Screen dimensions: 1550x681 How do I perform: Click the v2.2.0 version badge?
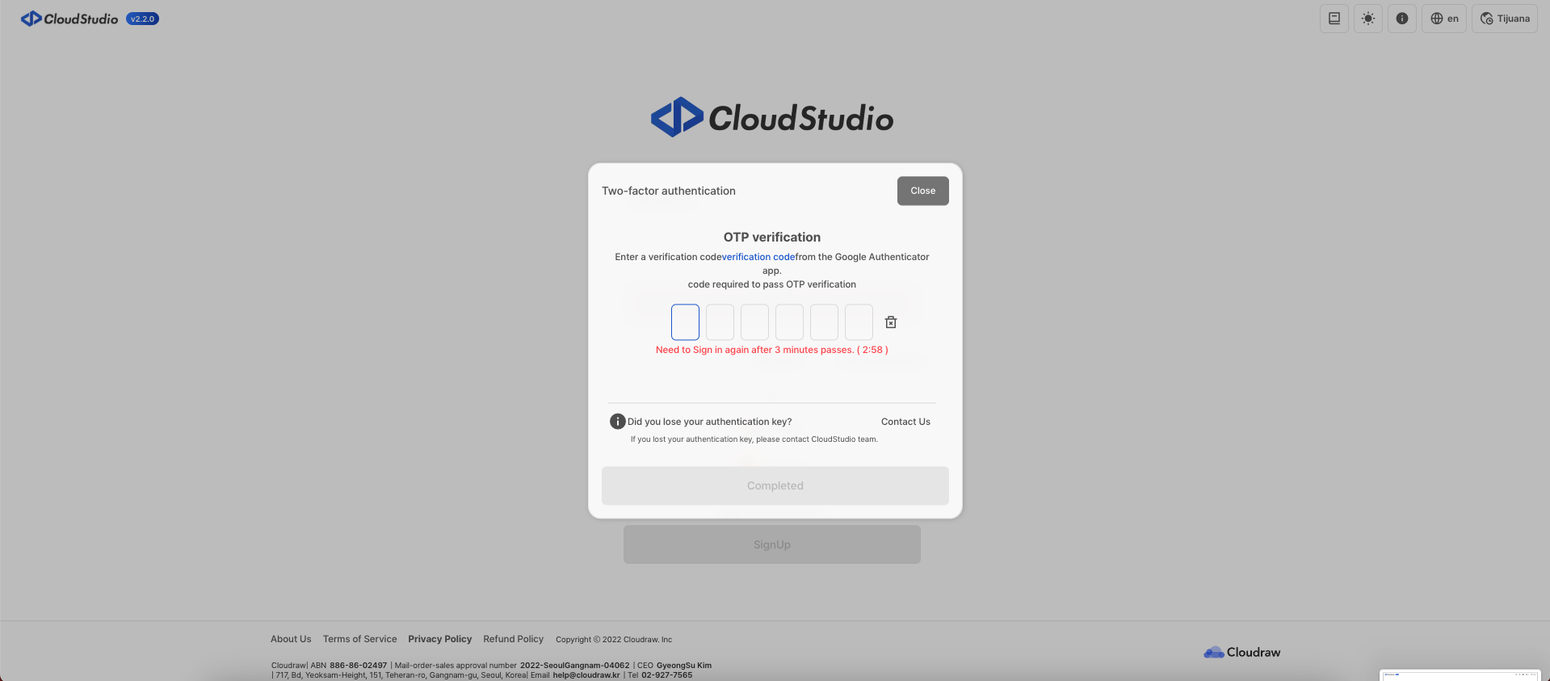tap(142, 19)
